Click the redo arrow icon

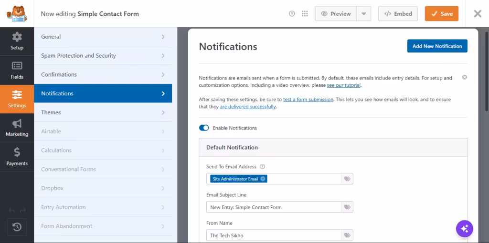click(x=22, y=211)
